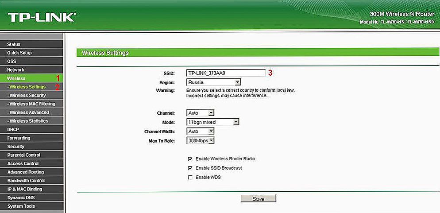Open the Dynamic DNS menu item
The image size is (440, 213).
[x=31, y=198]
